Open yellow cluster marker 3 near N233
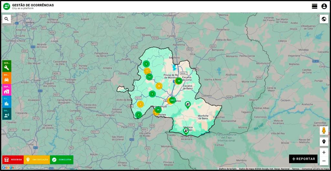This screenshot has height=171, width=331. 140,104
